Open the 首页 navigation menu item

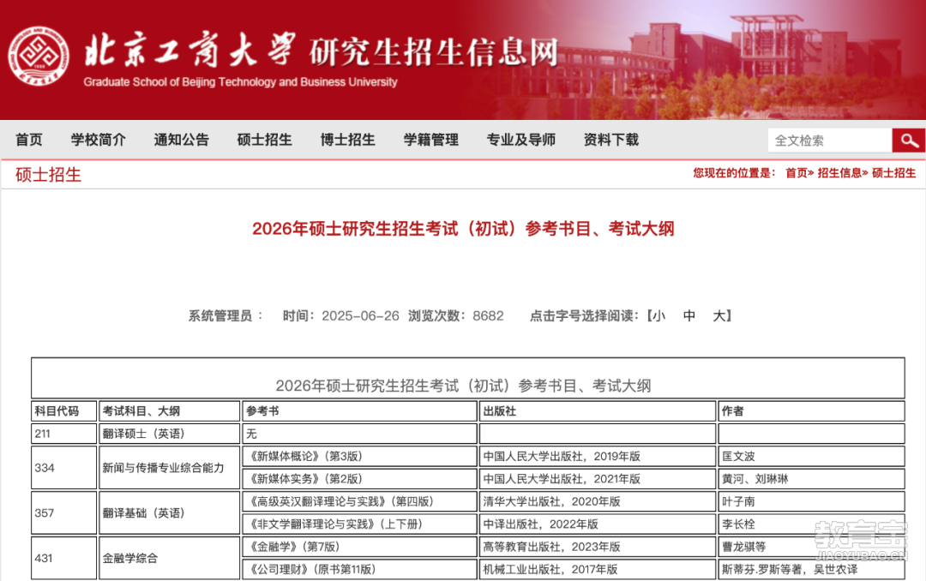click(x=29, y=140)
